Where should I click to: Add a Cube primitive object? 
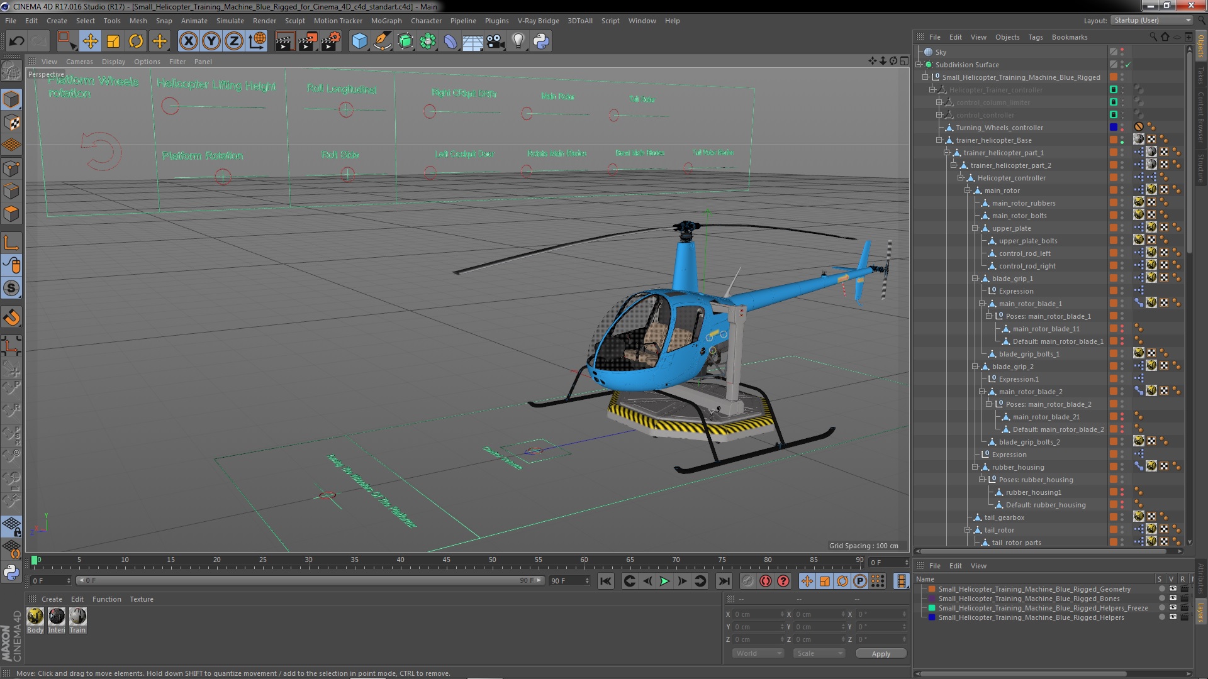click(359, 41)
